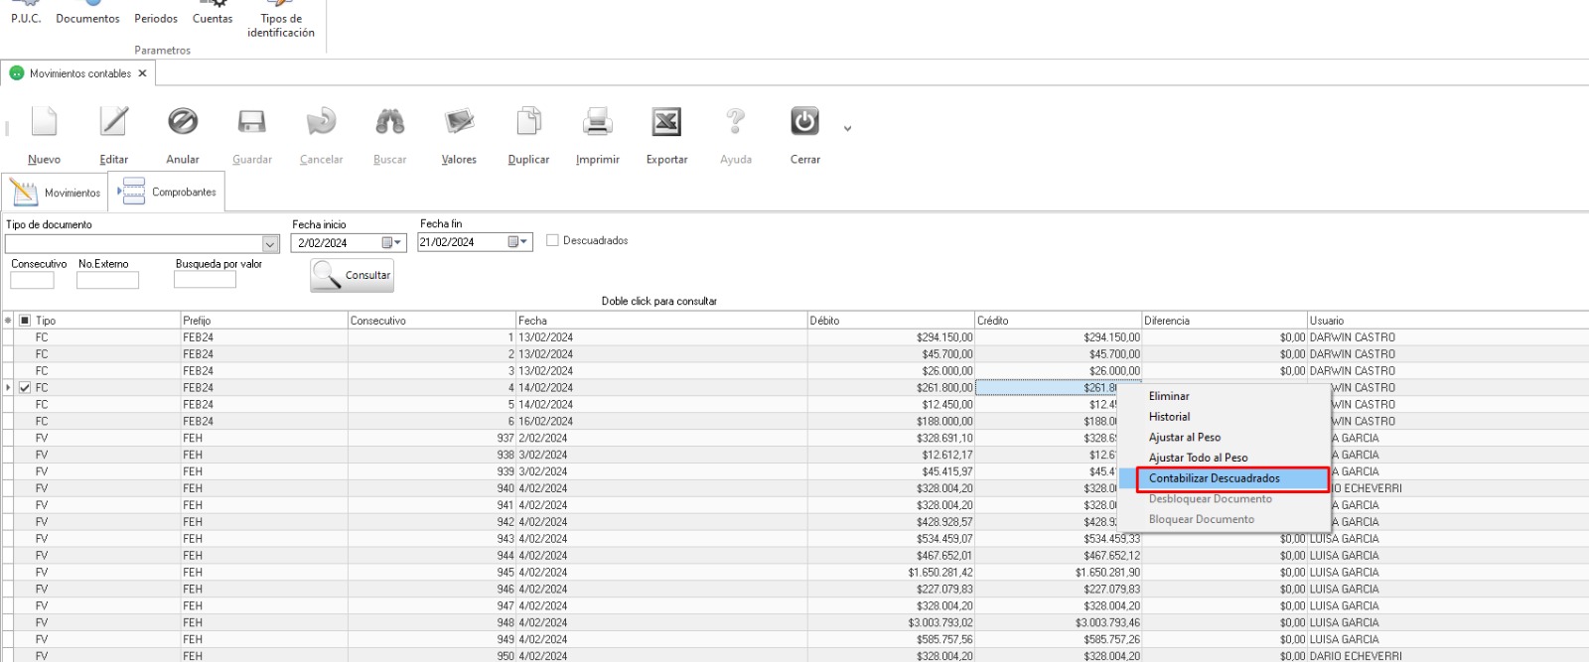
Task: Click the Busqueda por valor input field
Action: pos(205,281)
